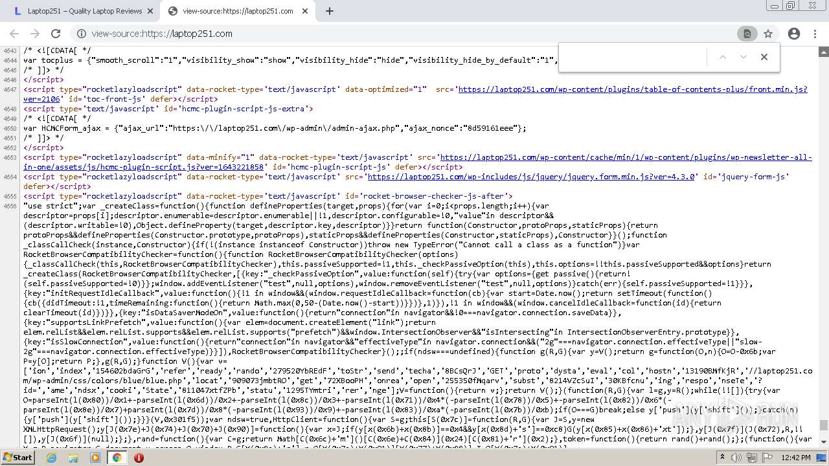829x466 pixels.
Task: Close the Laptop251 Quality Laptop Reviews tab
Action: point(150,11)
